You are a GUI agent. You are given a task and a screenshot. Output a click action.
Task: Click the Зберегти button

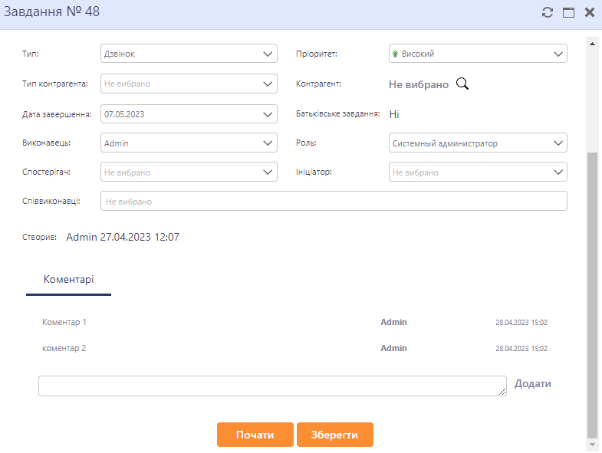click(x=334, y=435)
